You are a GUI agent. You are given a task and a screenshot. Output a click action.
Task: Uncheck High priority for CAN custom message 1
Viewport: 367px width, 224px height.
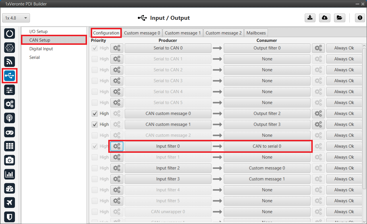coord(95,124)
